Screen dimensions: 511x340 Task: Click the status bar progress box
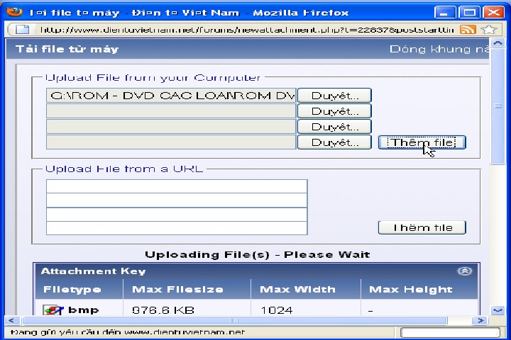450,332
